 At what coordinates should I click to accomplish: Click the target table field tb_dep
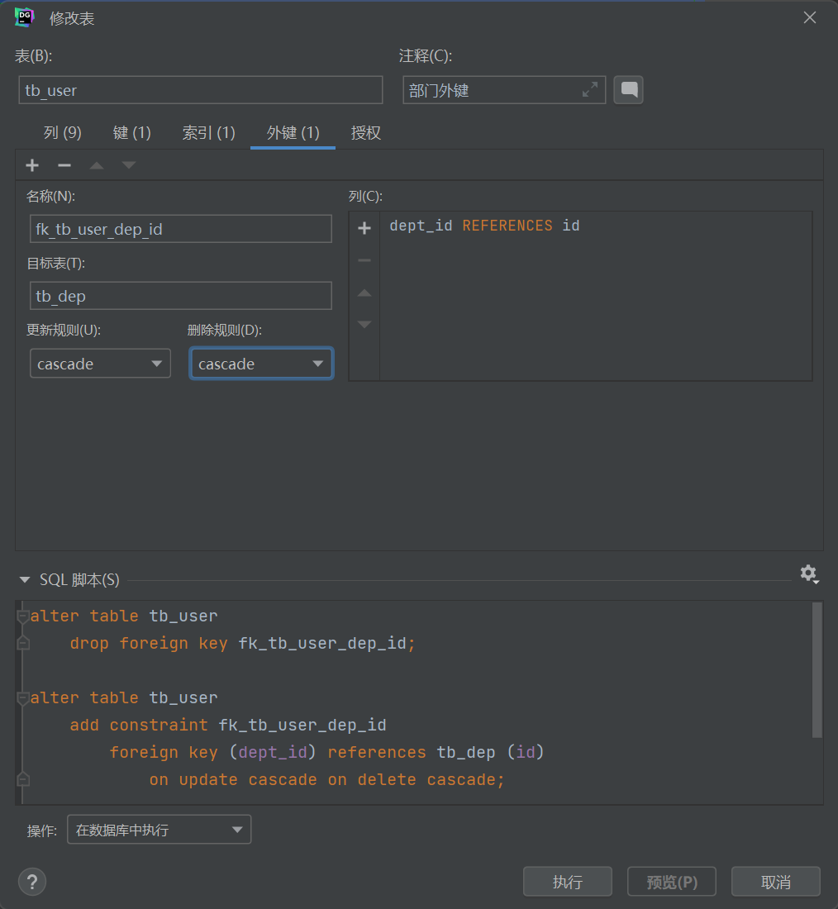pos(180,296)
